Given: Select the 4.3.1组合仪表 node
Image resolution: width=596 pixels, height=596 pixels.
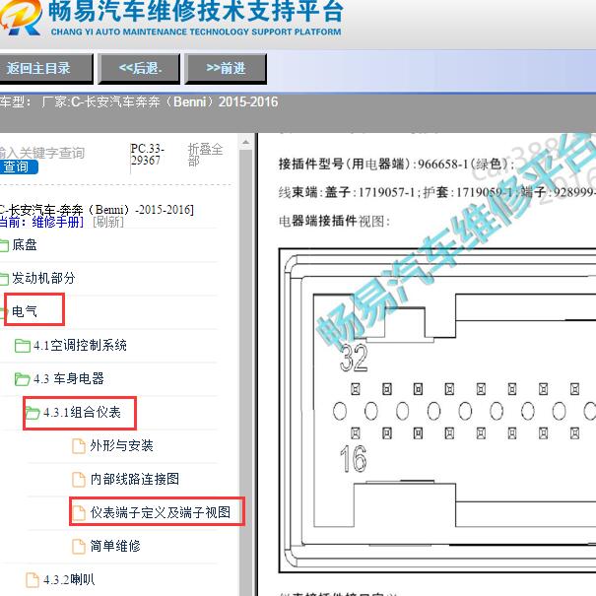Looking at the screenshot, I should 82,413.
